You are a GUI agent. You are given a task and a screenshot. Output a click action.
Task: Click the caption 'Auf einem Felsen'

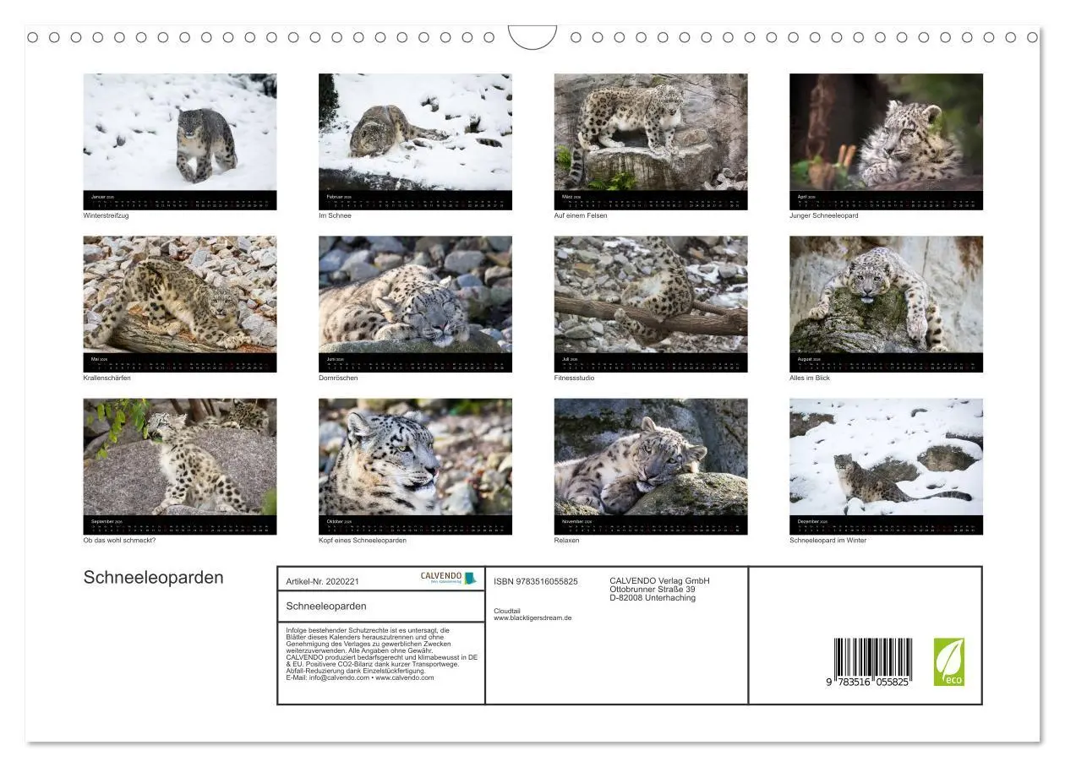click(581, 215)
